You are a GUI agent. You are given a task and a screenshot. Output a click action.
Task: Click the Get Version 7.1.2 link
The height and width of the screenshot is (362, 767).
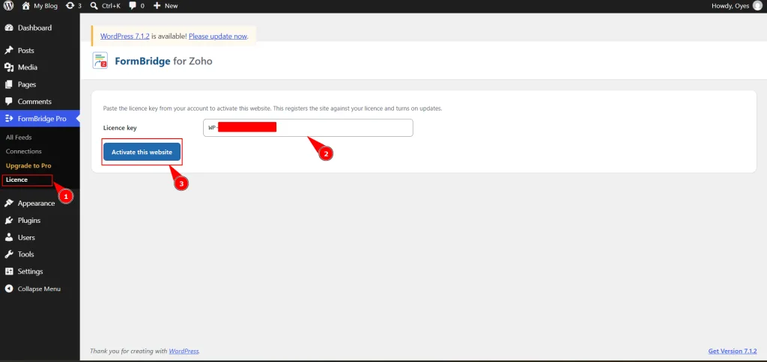[x=733, y=351]
